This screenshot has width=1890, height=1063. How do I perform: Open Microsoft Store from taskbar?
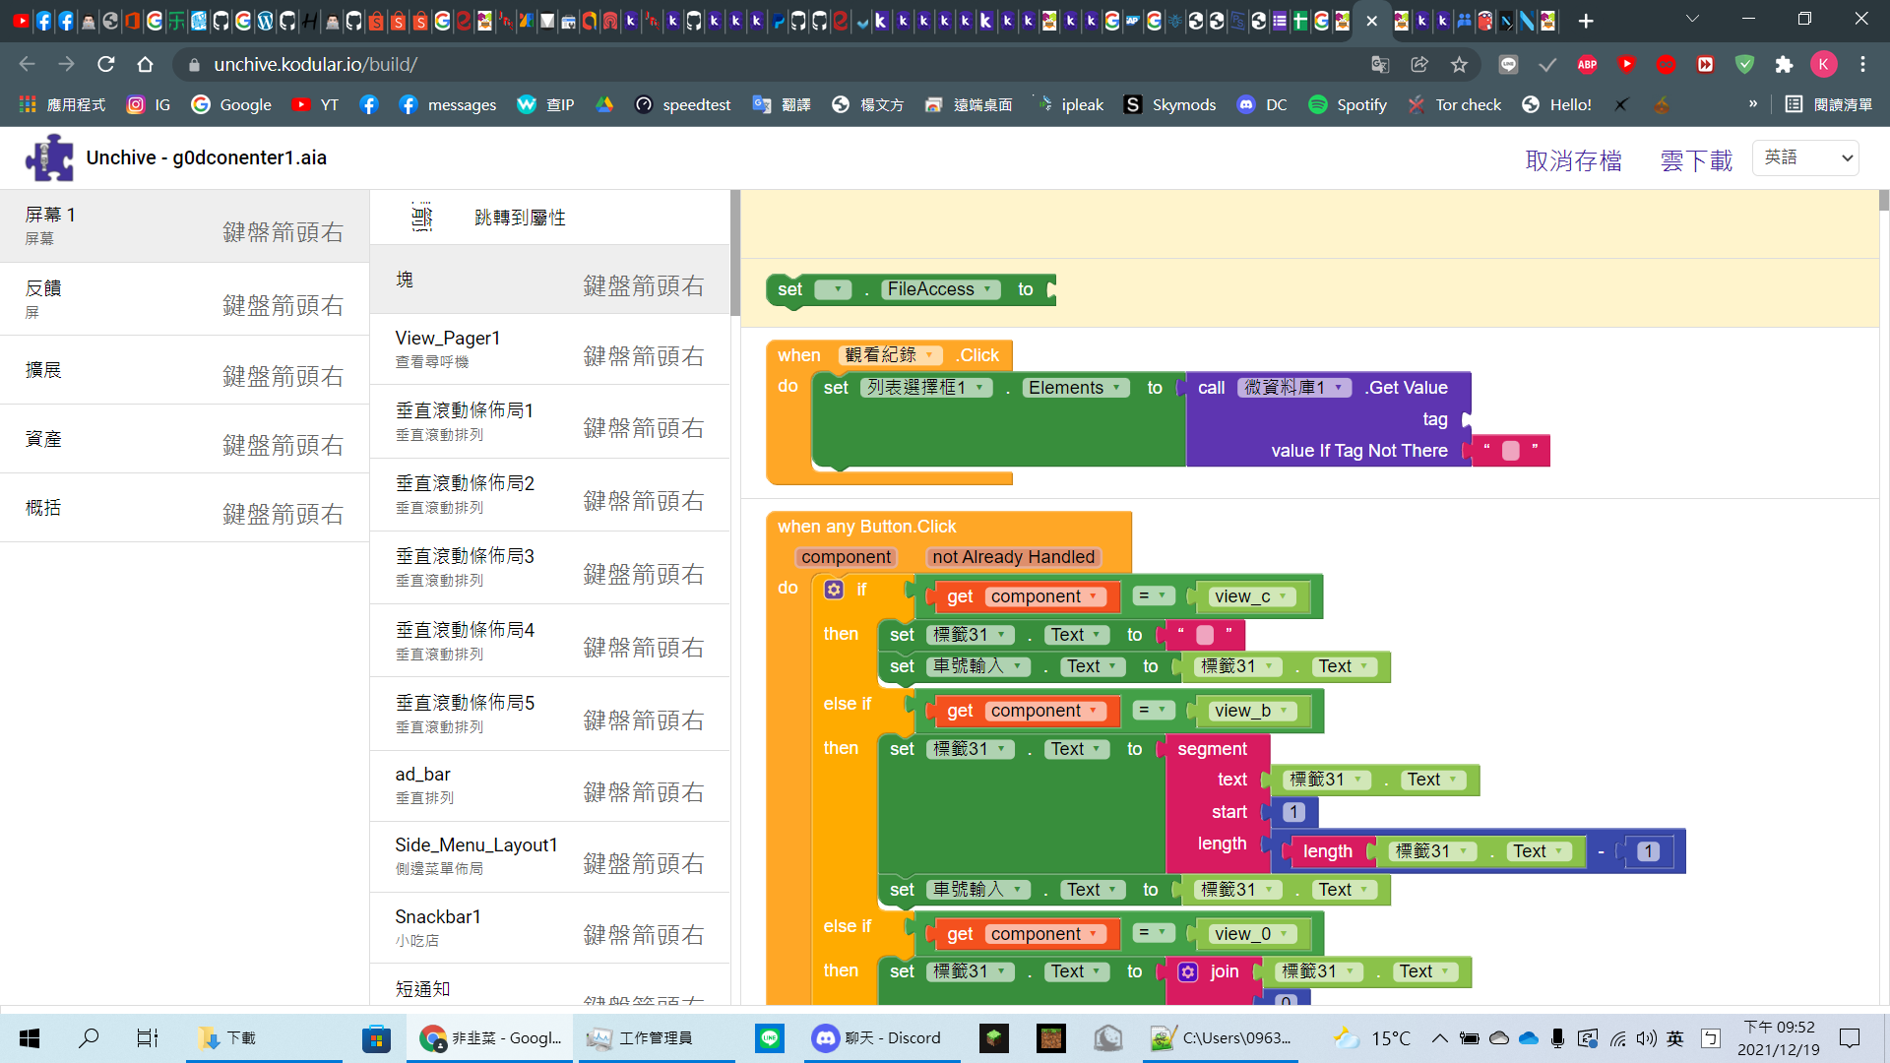[x=376, y=1037]
